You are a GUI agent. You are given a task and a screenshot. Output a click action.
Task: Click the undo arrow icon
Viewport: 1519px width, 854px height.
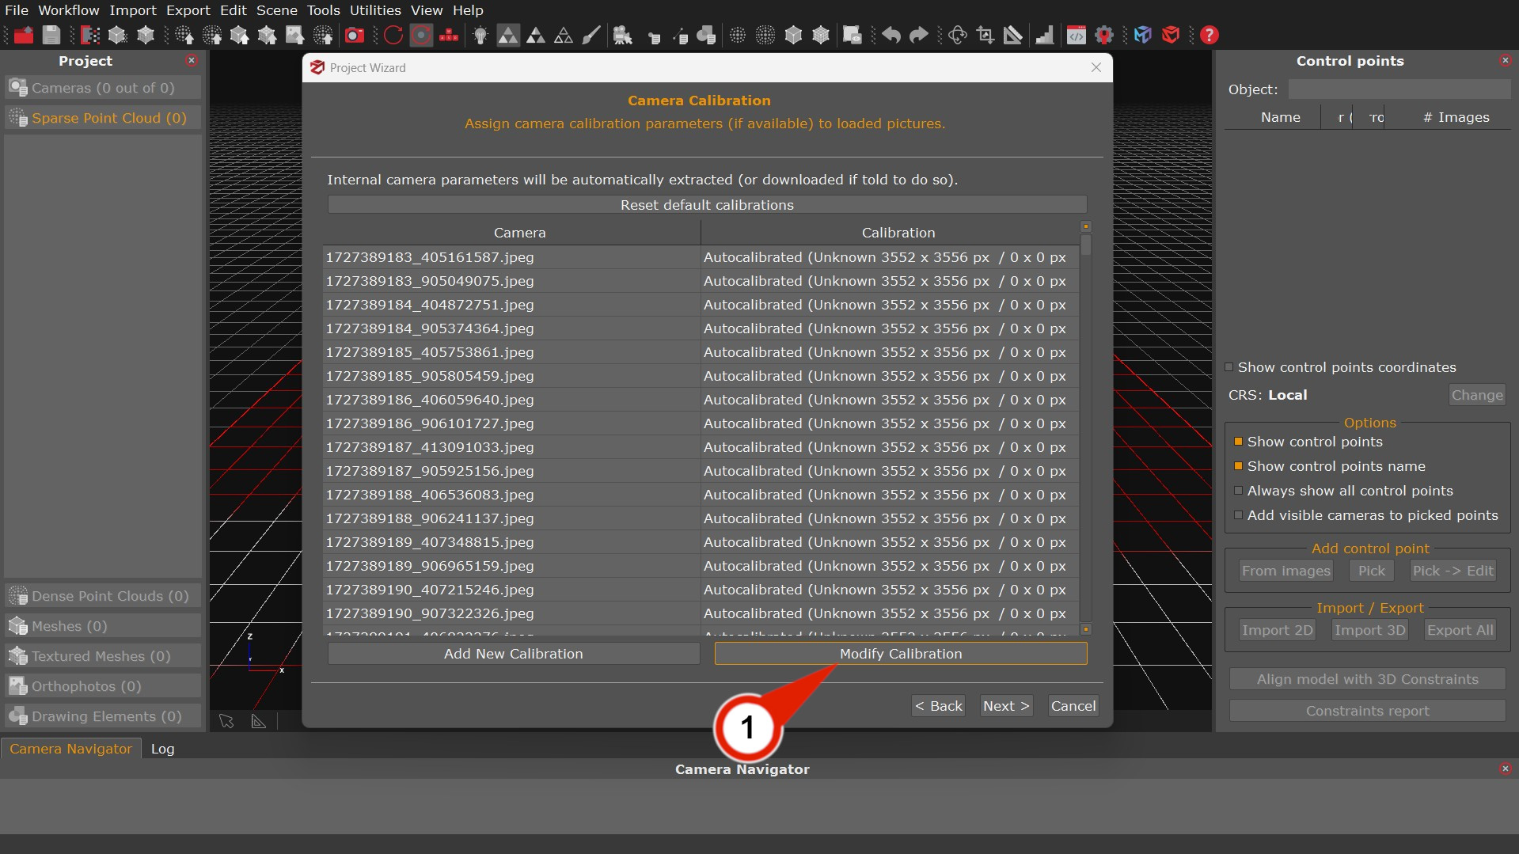pos(891,35)
